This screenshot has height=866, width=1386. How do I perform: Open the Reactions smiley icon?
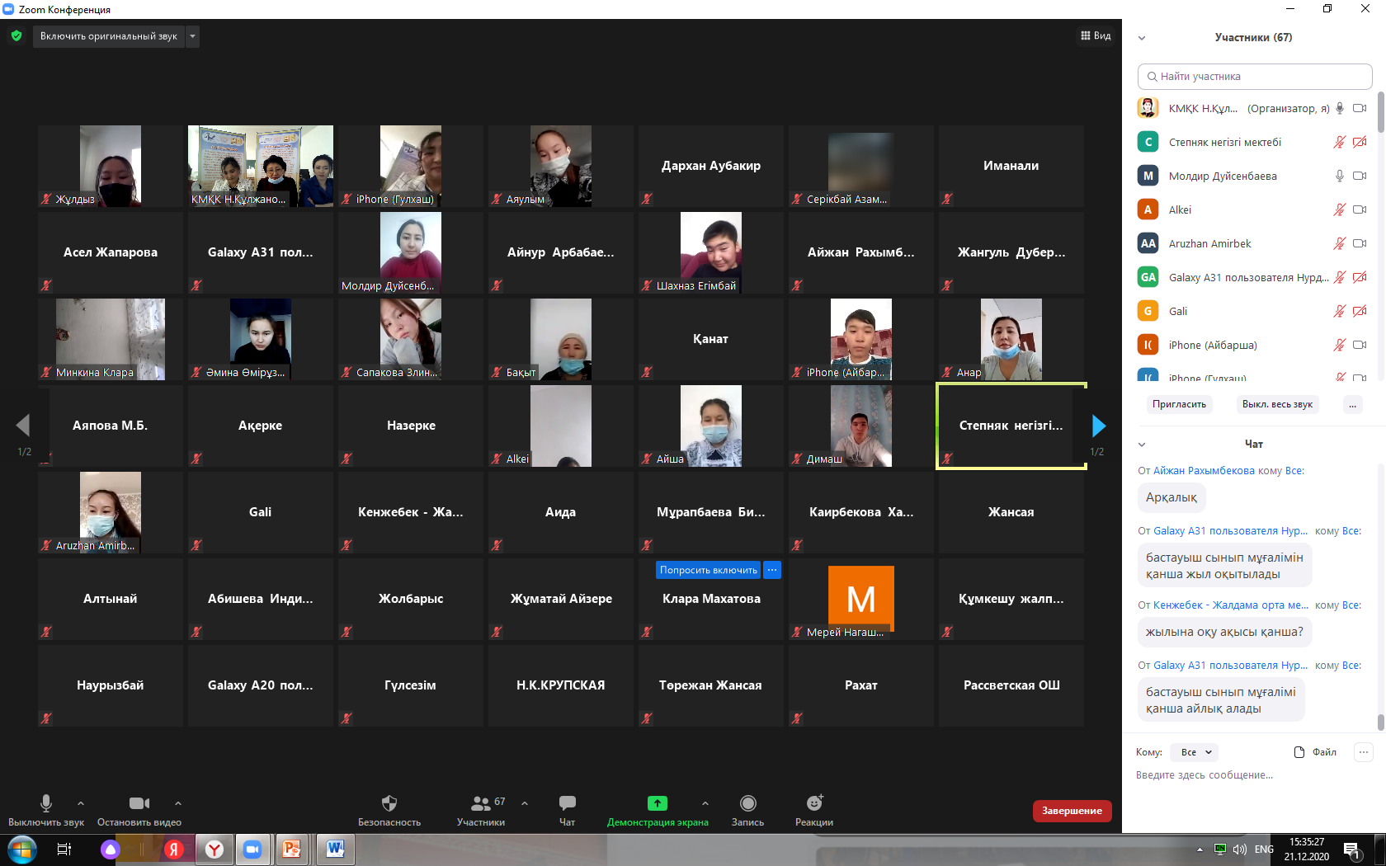click(814, 803)
